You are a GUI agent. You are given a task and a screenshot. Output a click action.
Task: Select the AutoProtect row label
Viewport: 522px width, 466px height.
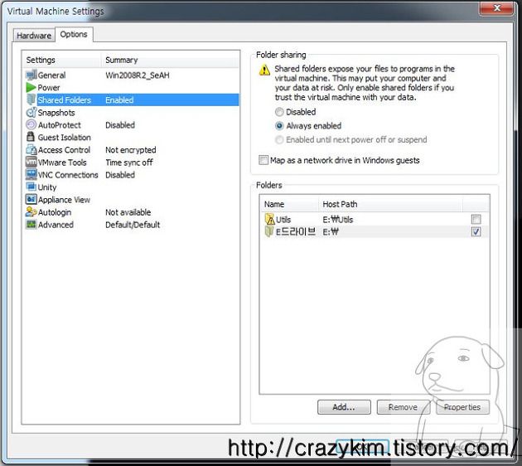pyautogui.click(x=60, y=125)
